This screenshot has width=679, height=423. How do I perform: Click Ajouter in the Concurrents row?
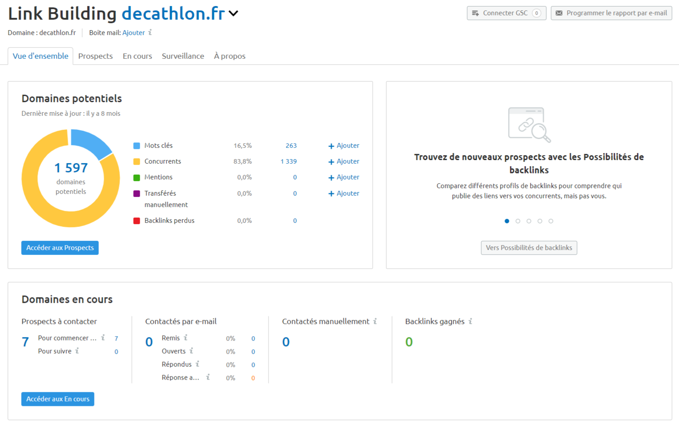coord(344,161)
